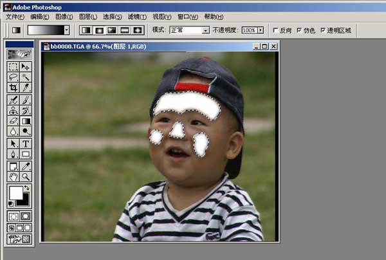Viewport: 386px width, 260px height.
Task: Select the Dodge tool
Action: point(26,131)
